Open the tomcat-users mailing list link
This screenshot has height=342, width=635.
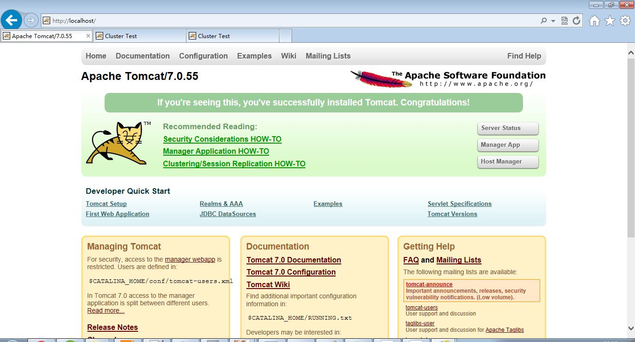point(422,308)
